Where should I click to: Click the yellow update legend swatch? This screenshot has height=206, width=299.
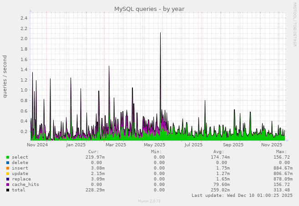pyautogui.click(x=8, y=174)
